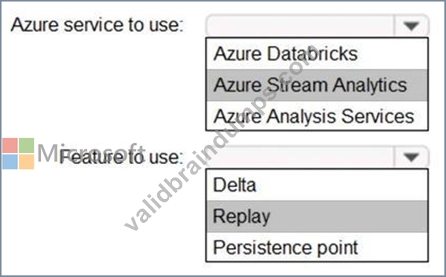Click the 'Azure service to use:' label

(x=97, y=25)
